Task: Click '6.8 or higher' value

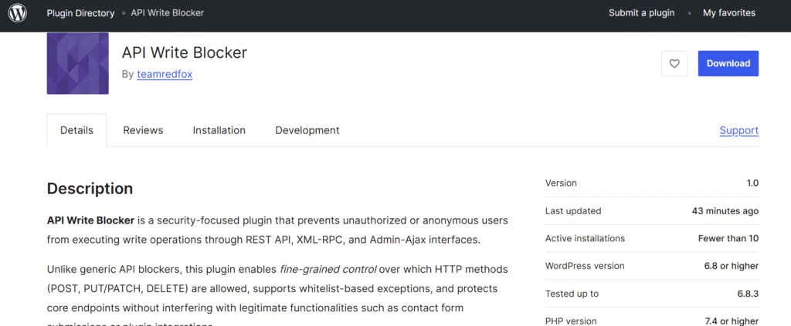Action: coord(732,266)
